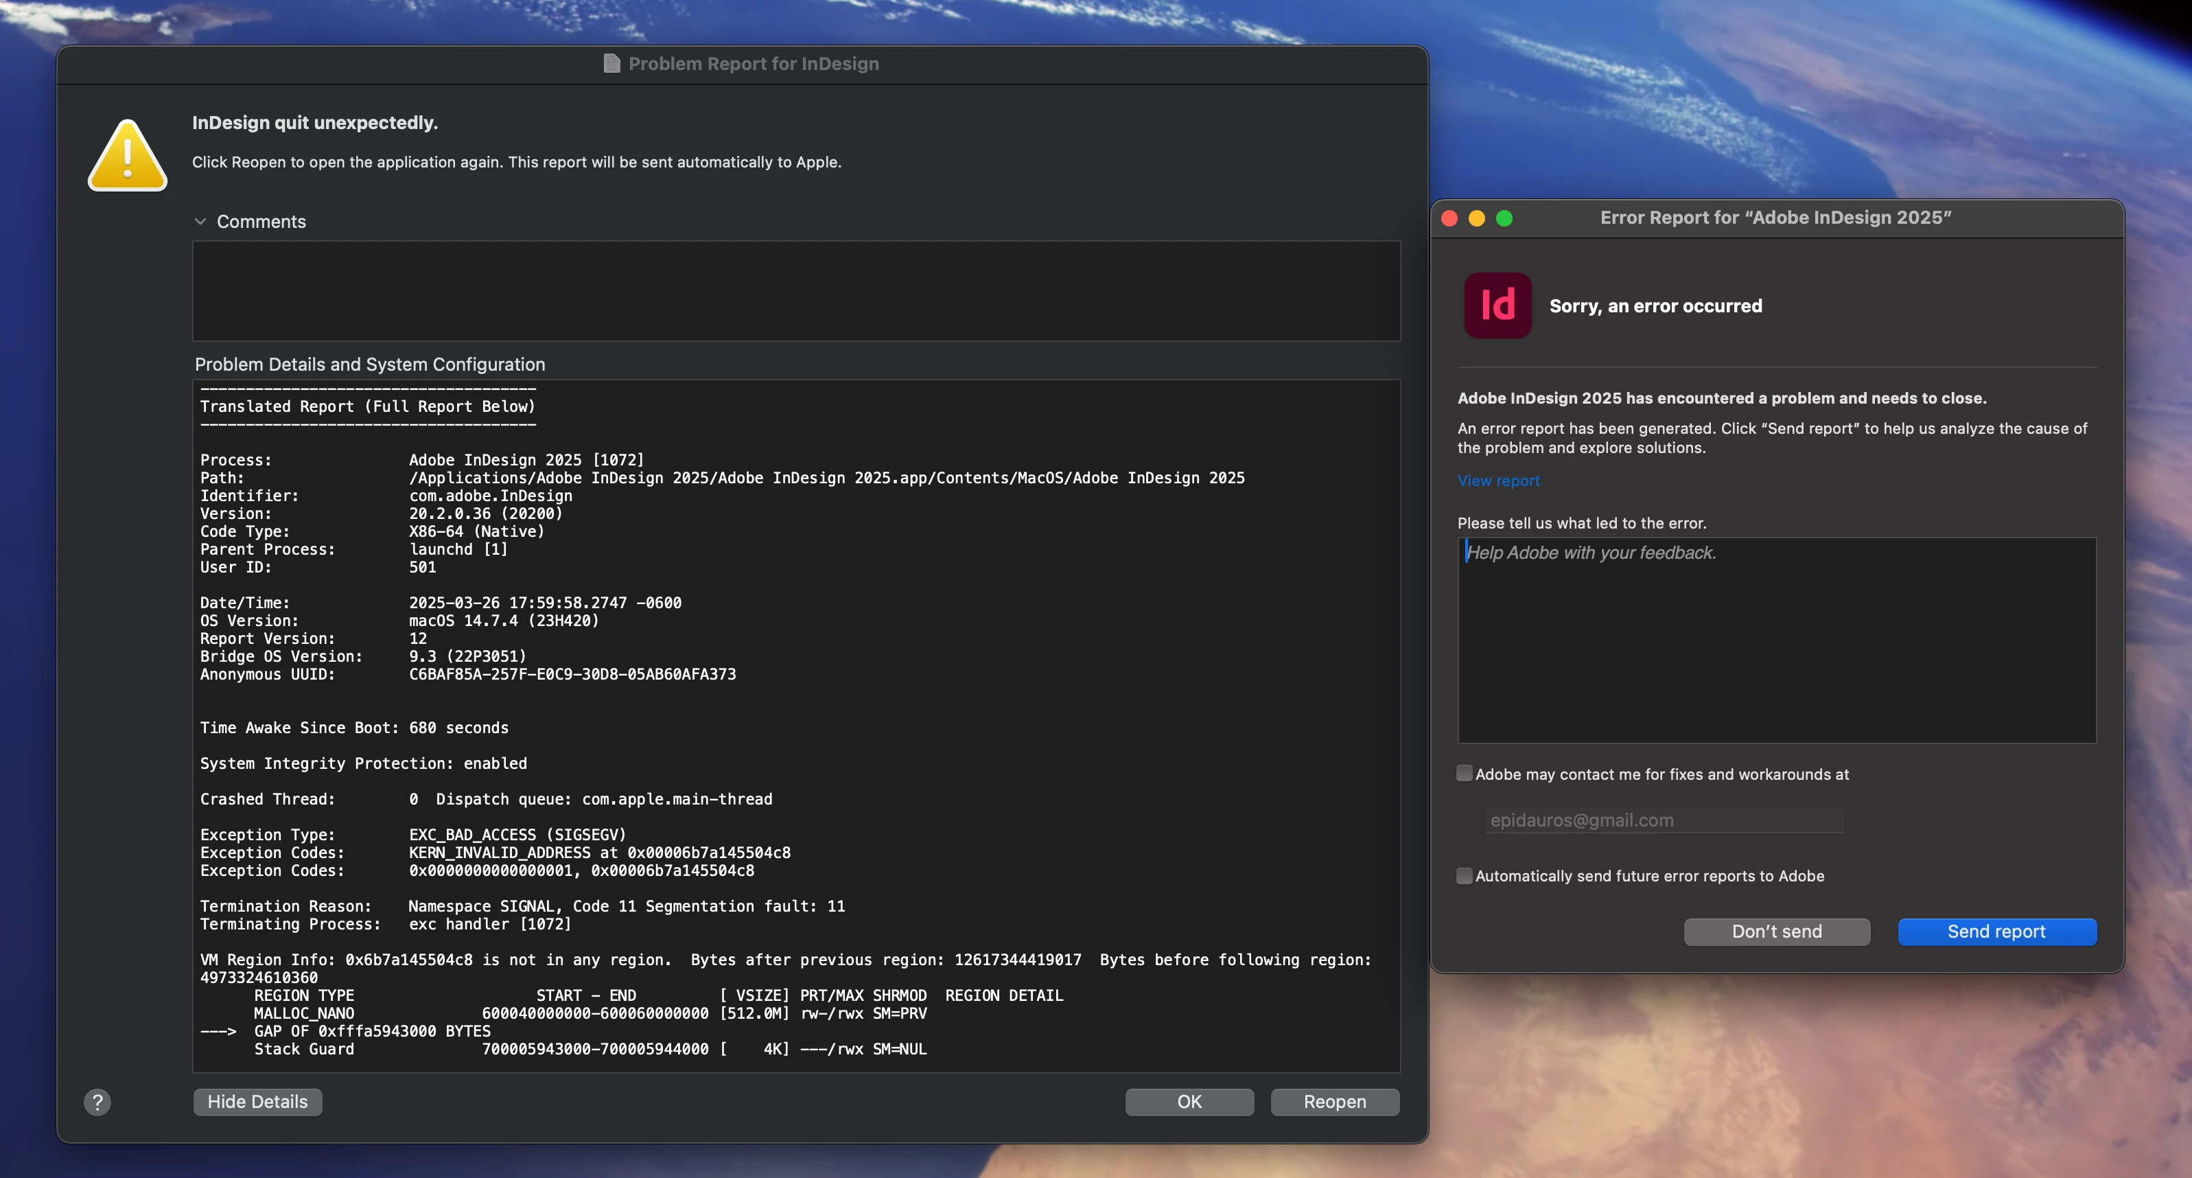Click Hide Details button
The width and height of the screenshot is (2192, 1178).
click(257, 1101)
